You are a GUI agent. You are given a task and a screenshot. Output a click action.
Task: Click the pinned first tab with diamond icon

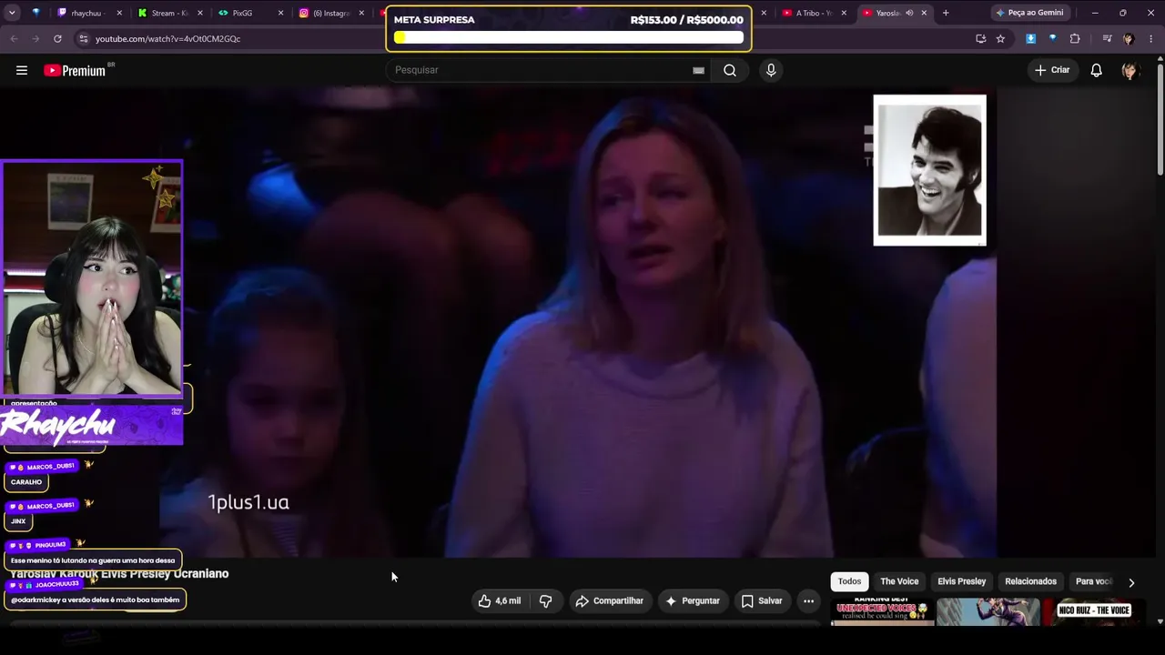pos(36,13)
